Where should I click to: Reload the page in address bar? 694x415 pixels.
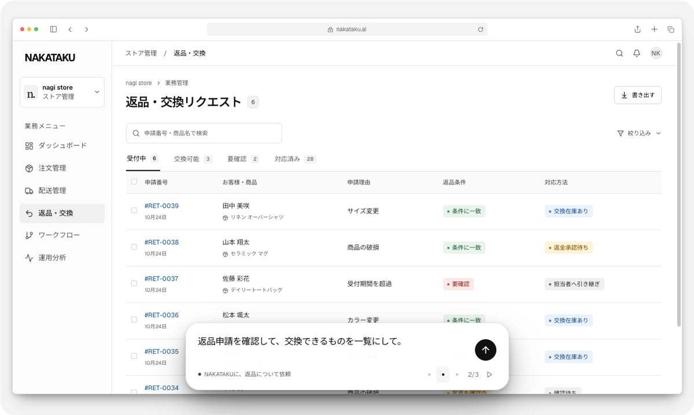480,30
